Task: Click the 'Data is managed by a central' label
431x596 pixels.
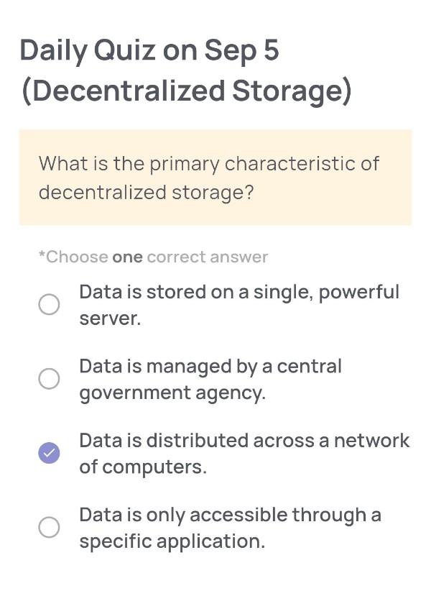Action: pos(210,367)
